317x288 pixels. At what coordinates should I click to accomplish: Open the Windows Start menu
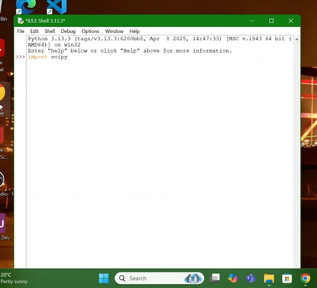pos(104,278)
